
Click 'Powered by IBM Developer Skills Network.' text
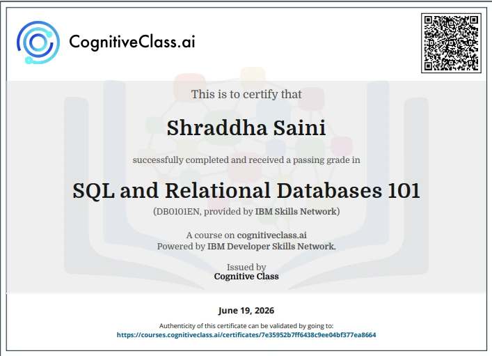point(246,246)
